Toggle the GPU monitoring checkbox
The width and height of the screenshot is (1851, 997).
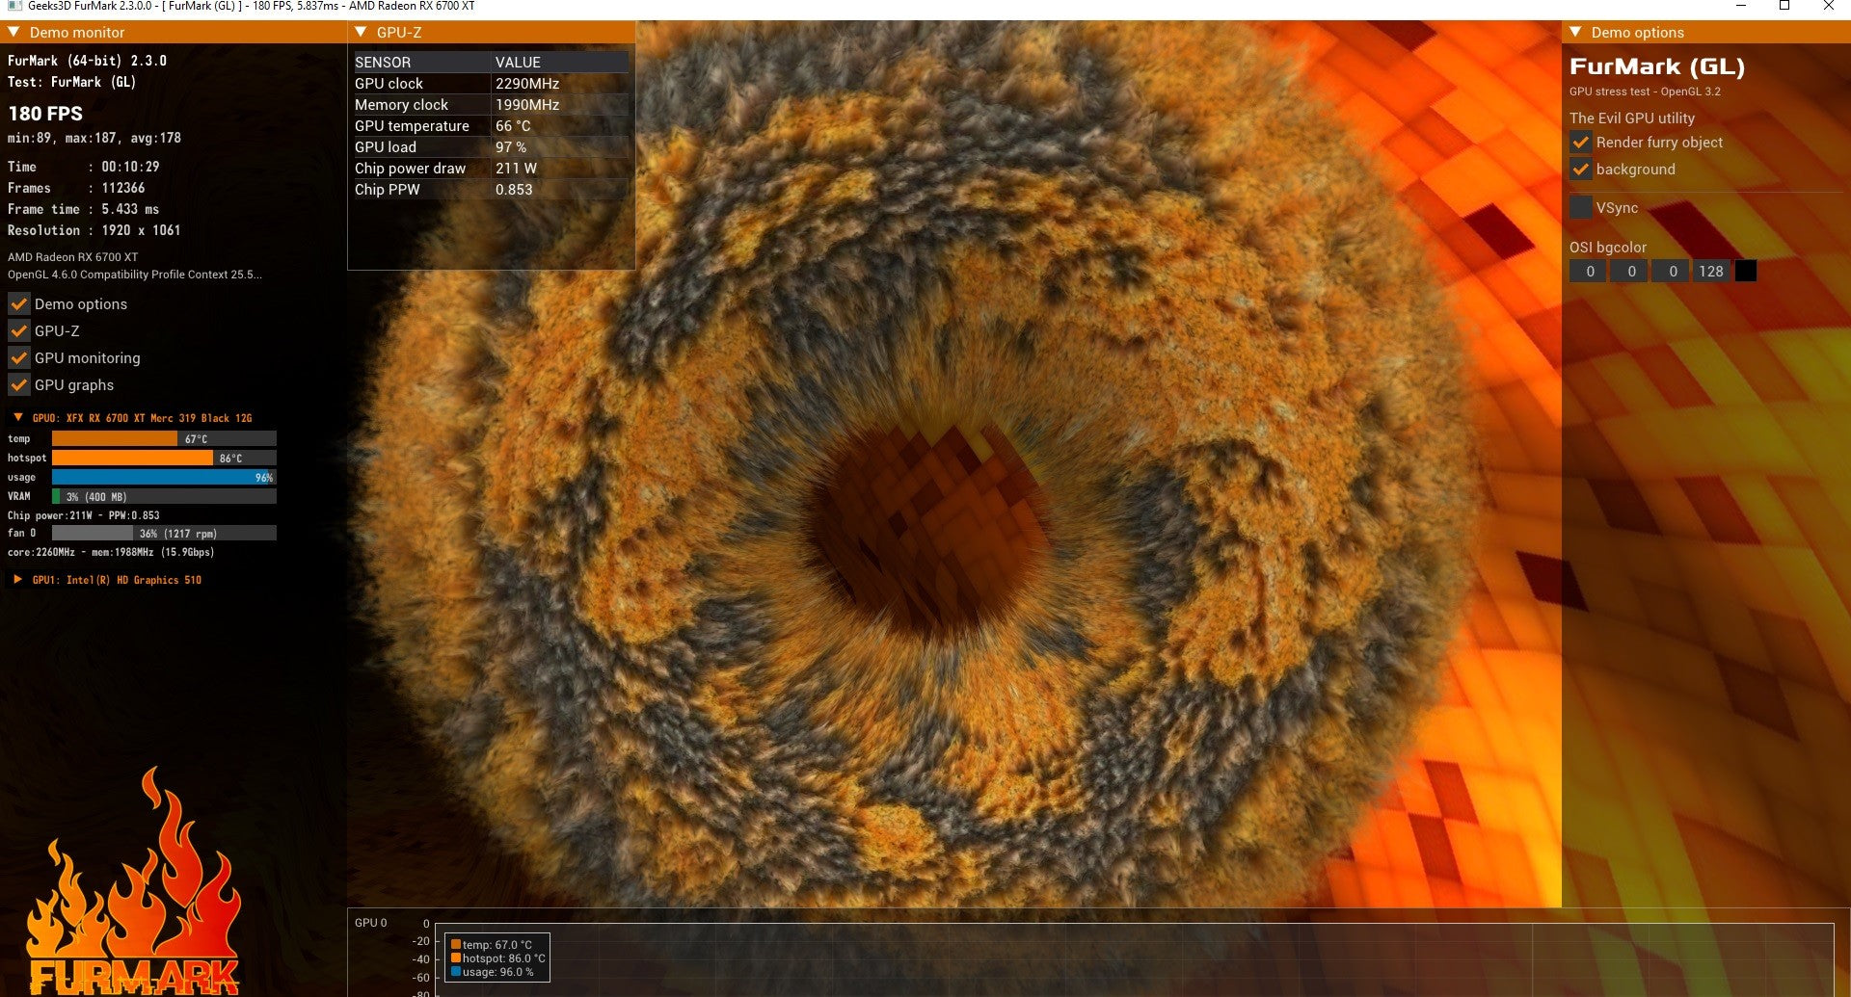[18, 357]
